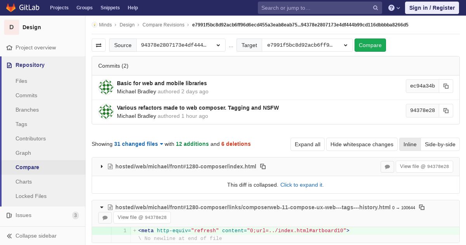Hide whitespace changes in diff
466x245 pixels.
click(362, 144)
